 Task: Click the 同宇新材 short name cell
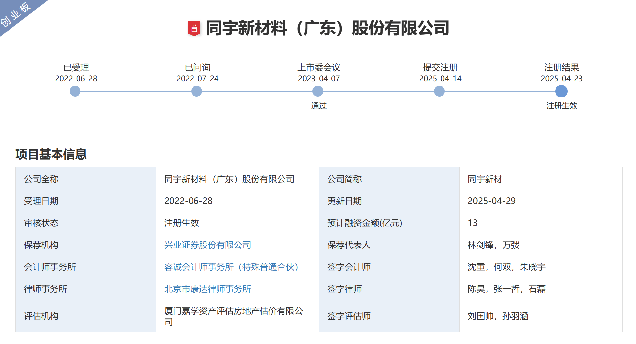coord(485,179)
